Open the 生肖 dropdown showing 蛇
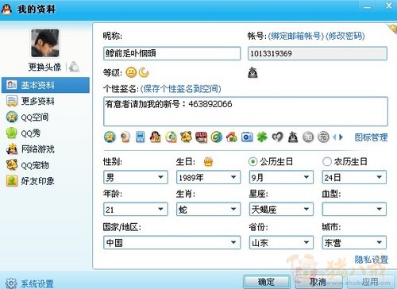This screenshot has width=397, height=289. pyautogui.click(x=208, y=210)
